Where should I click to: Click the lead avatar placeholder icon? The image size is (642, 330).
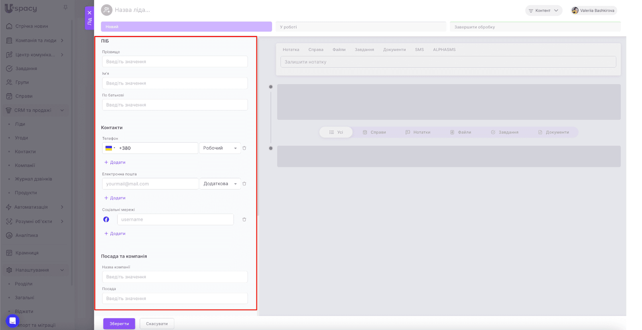[x=107, y=10]
